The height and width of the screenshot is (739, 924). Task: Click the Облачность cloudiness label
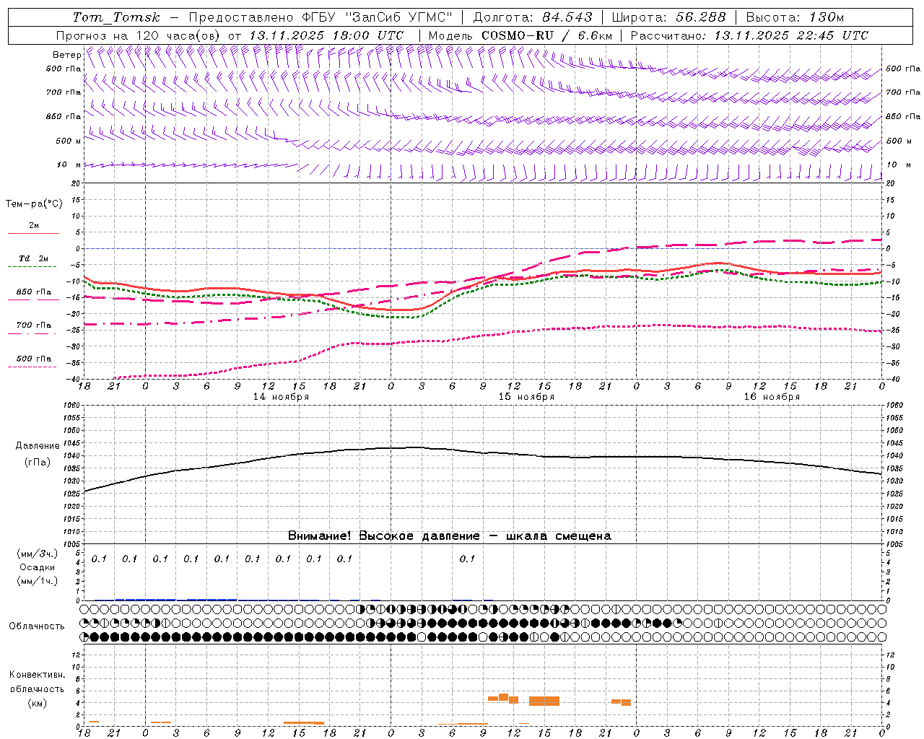point(37,626)
